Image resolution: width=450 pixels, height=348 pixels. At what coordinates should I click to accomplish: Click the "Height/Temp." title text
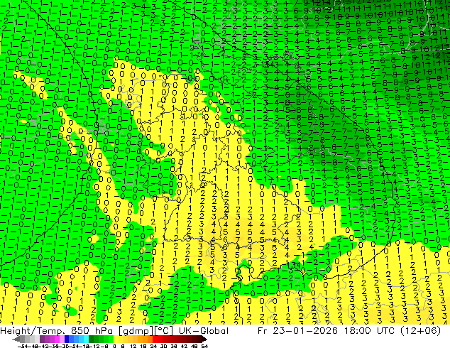click(32, 331)
